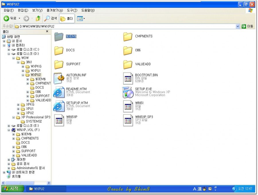Image resolution: width=258 pixels, height=195 pixels.
Task: Select Local Disk (E:) in tree
Action: tap(28, 126)
